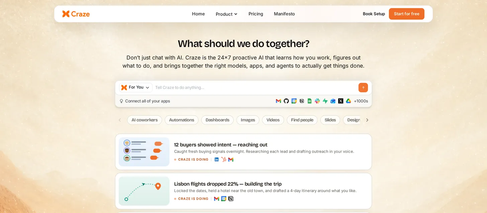Click the Slack icon

click(x=317, y=101)
